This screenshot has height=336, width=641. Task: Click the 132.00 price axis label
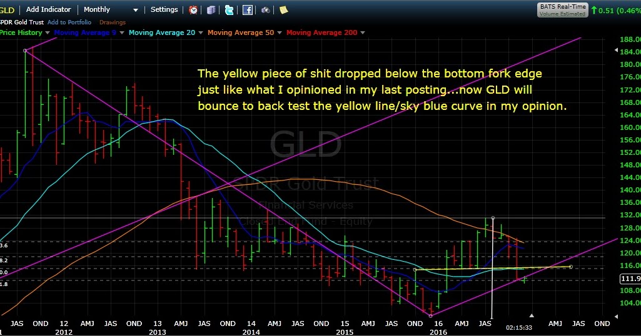(x=630, y=215)
